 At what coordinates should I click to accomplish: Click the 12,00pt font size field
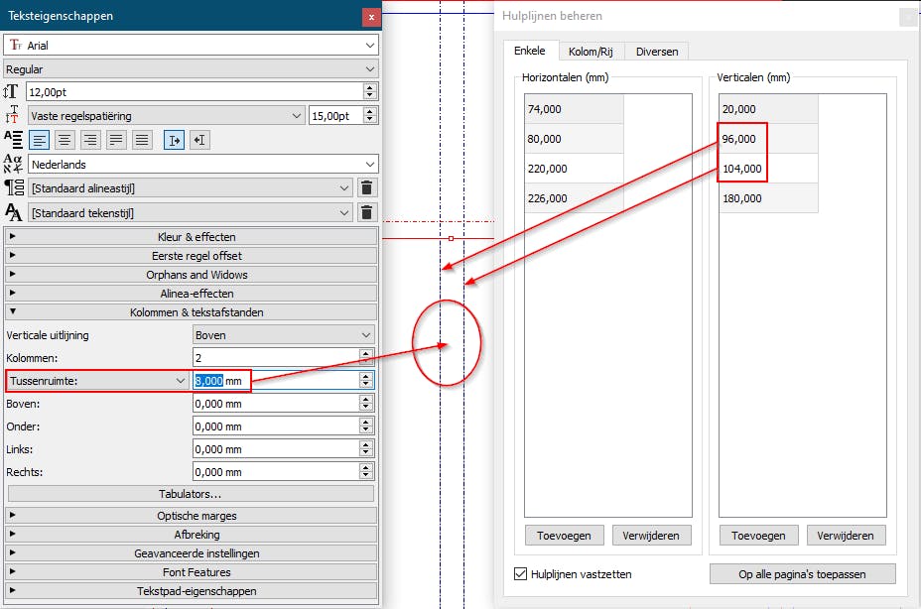(x=195, y=91)
